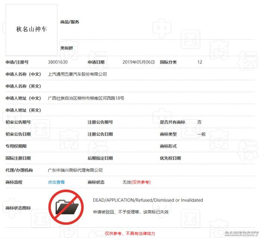Select application number 38001630
Image resolution: width=261 pixels, height=238 pixels.
(x=58, y=62)
